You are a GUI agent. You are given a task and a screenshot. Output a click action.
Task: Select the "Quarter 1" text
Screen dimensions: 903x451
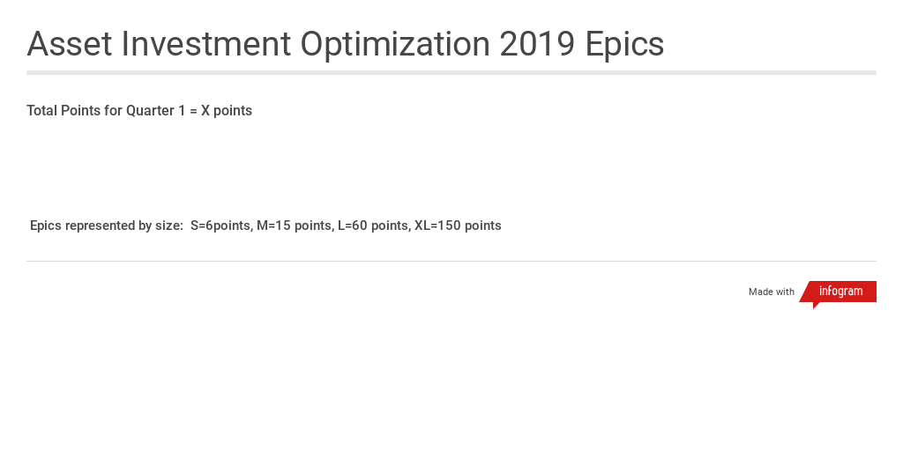click(x=155, y=111)
